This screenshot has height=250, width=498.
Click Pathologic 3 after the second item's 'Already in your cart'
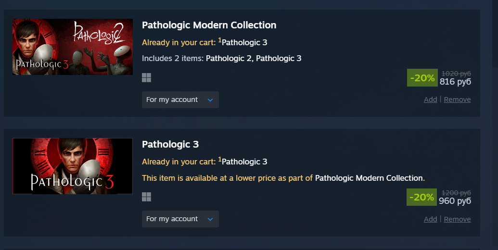244,162
